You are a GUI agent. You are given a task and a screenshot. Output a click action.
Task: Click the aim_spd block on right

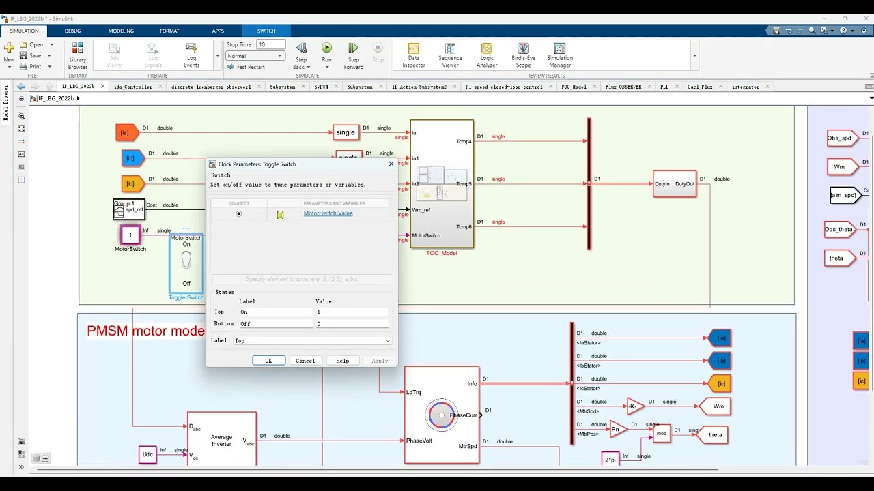click(844, 195)
